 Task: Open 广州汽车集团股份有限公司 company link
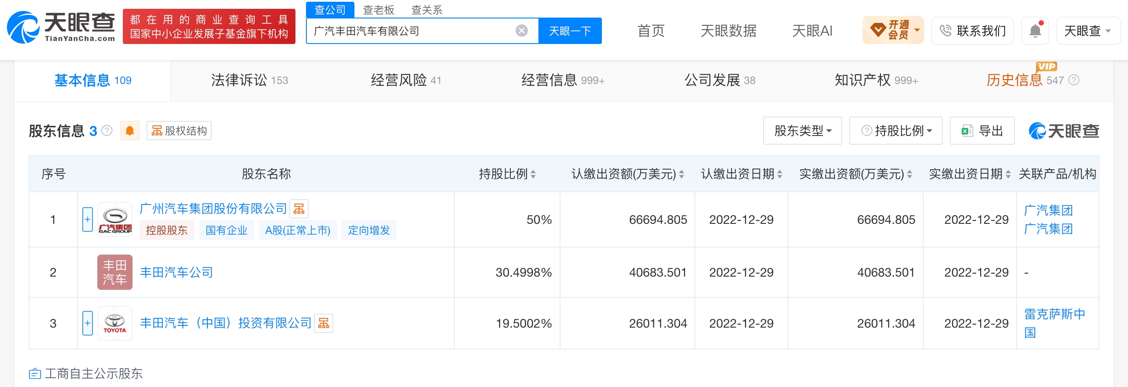pos(213,208)
